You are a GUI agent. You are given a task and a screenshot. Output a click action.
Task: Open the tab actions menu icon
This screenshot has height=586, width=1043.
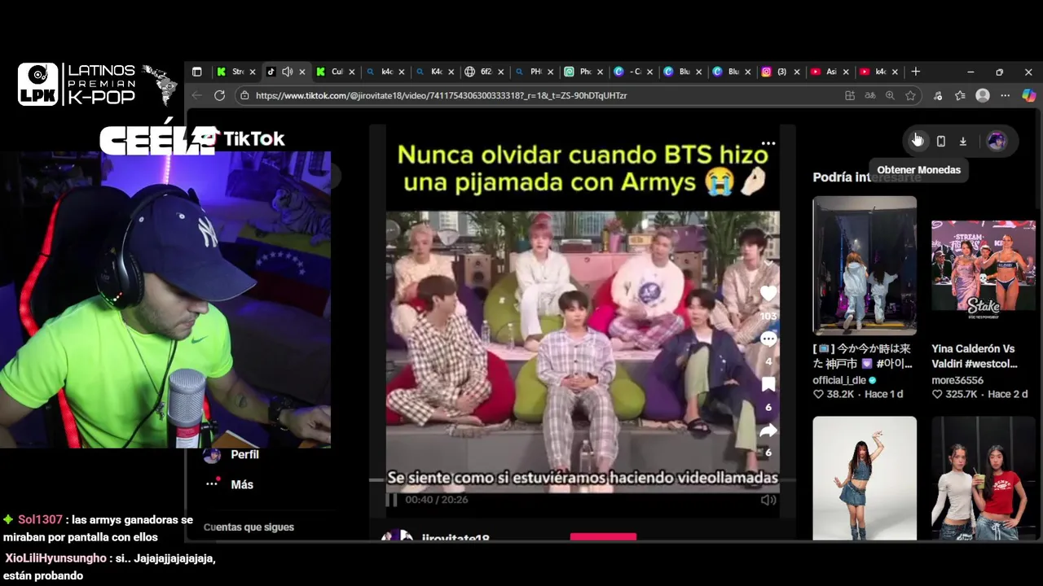[196, 72]
